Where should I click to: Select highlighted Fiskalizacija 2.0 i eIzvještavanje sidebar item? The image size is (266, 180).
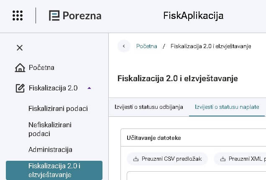point(54,170)
